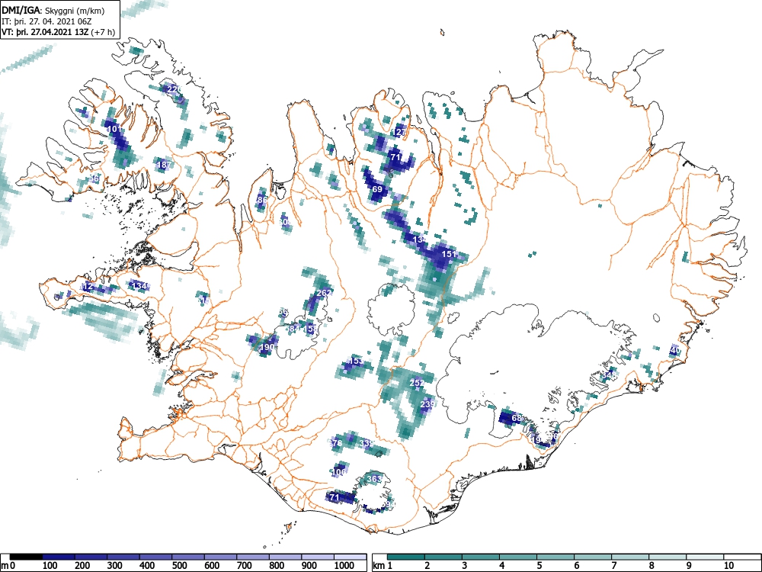Click the 1–2 km dark teal legend swatch
Image resolution: width=762 pixels, height=572 pixels.
click(406, 556)
